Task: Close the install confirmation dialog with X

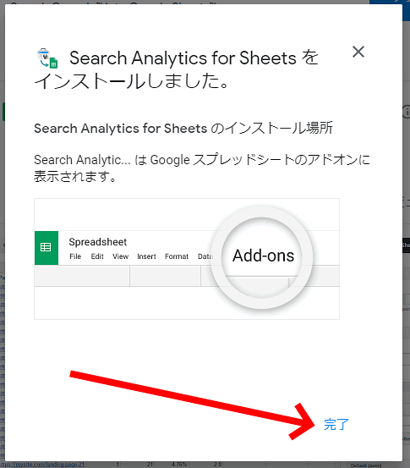Action: pos(358,52)
